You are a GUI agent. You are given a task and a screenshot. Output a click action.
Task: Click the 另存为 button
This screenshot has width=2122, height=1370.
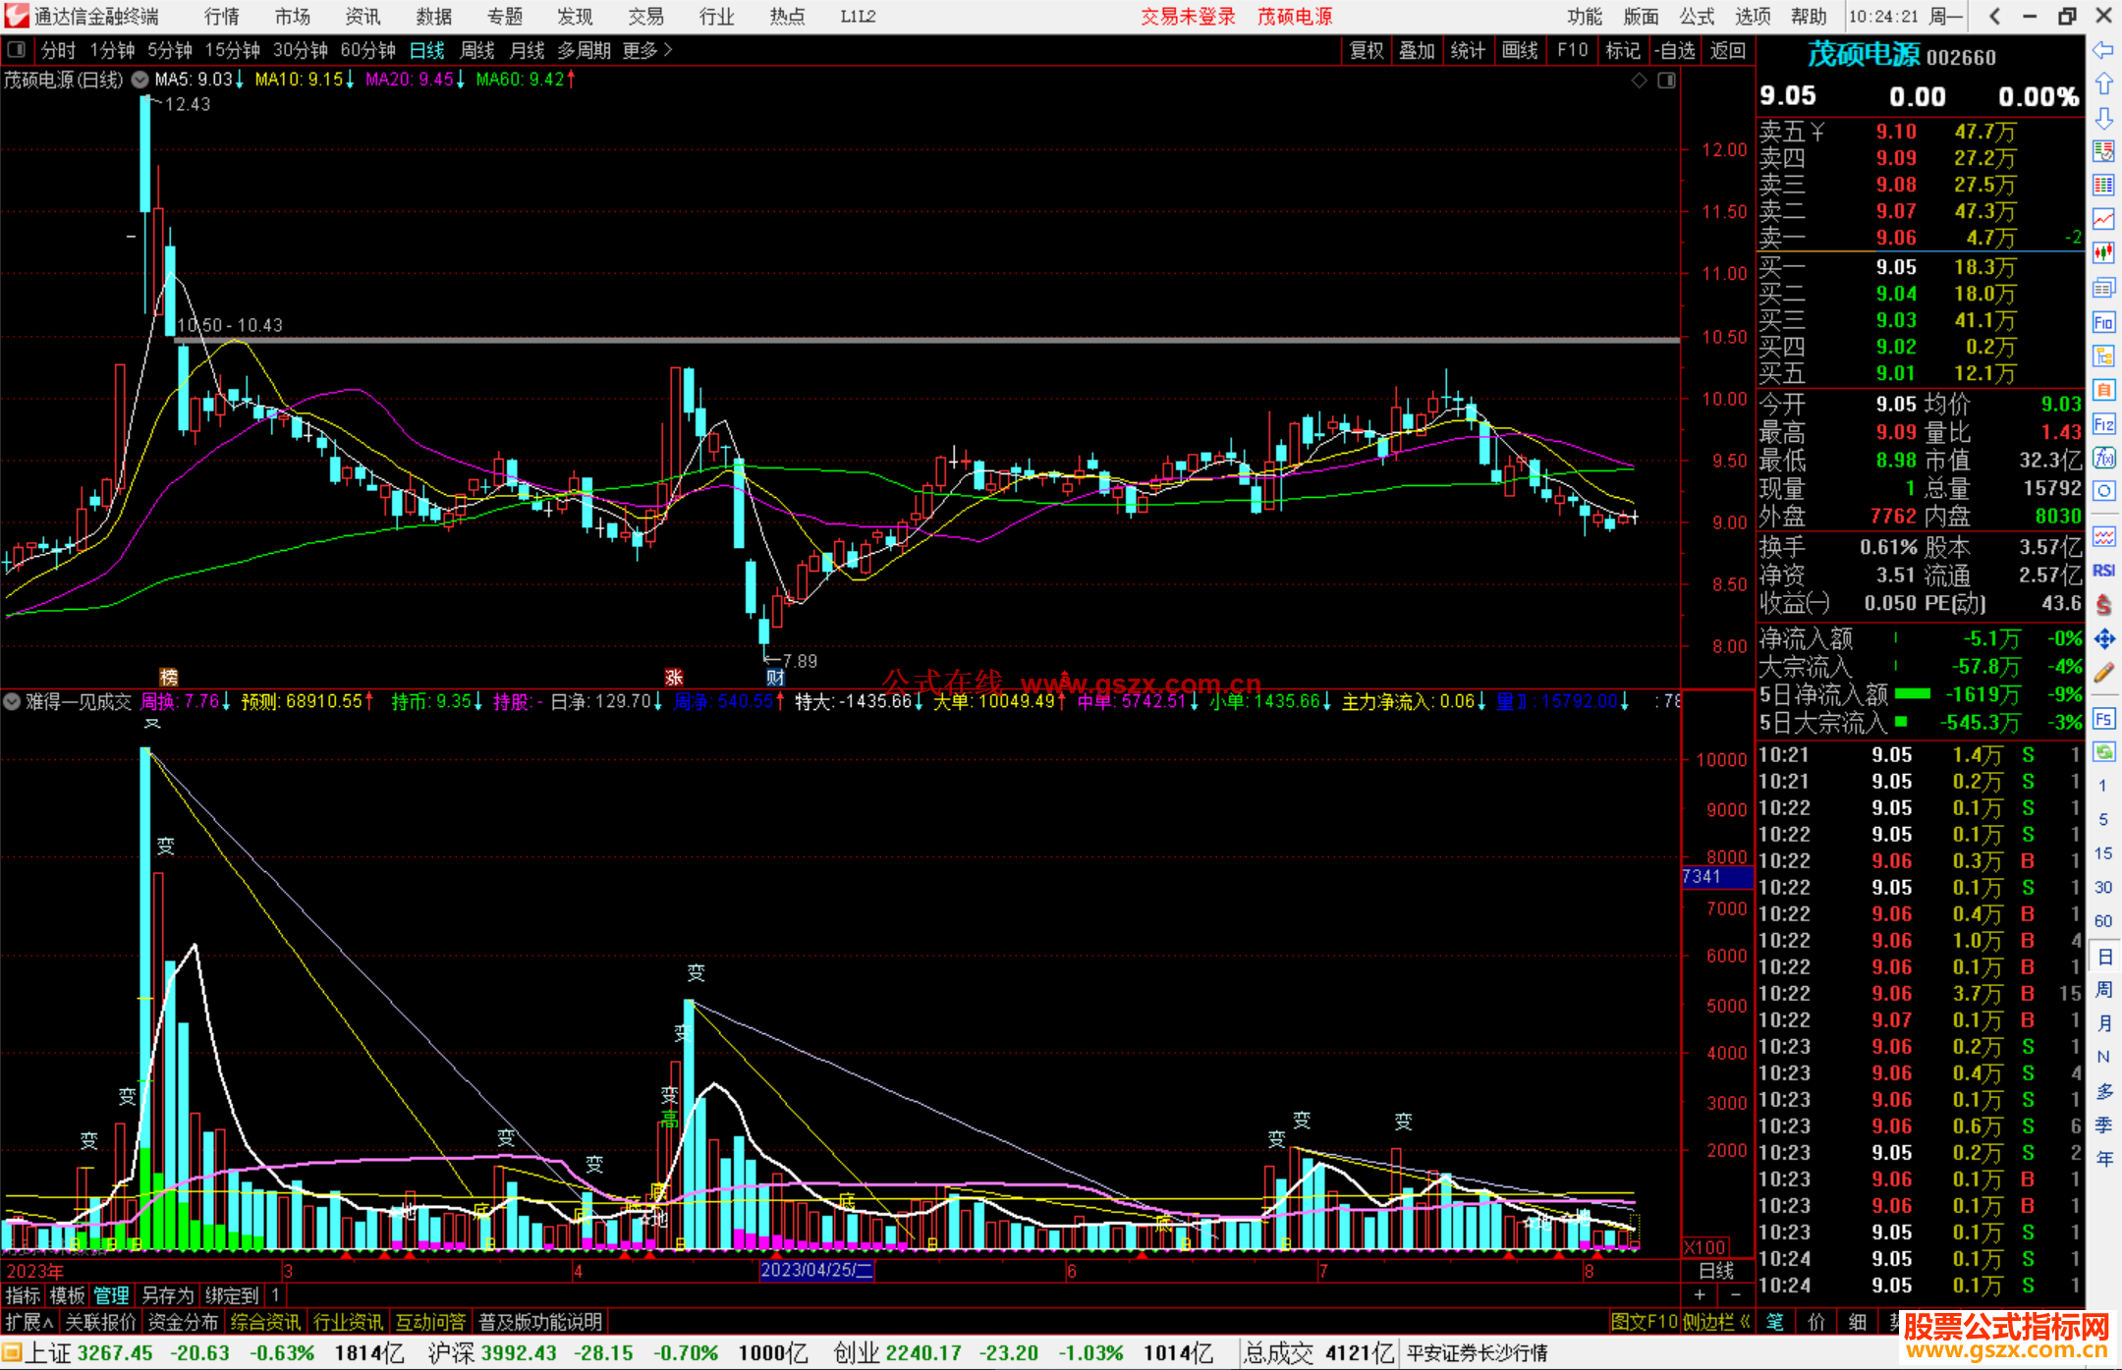point(168,1295)
